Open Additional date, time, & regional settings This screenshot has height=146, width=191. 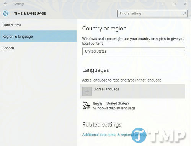[x=114, y=135]
